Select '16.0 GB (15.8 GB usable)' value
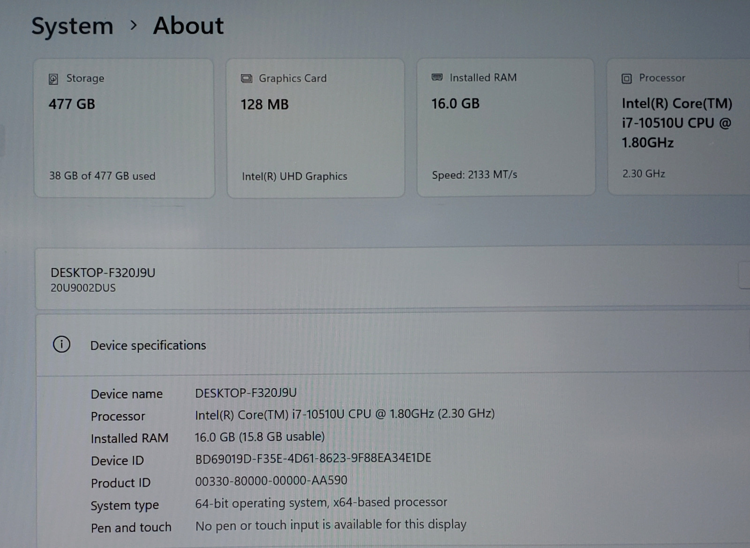Viewport: 750px width, 548px height. (x=260, y=437)
